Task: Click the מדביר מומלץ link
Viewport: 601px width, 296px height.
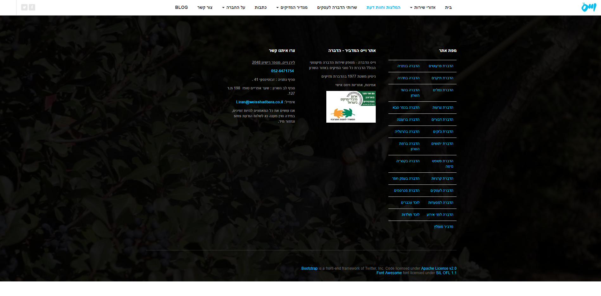Action: [444, 227]
